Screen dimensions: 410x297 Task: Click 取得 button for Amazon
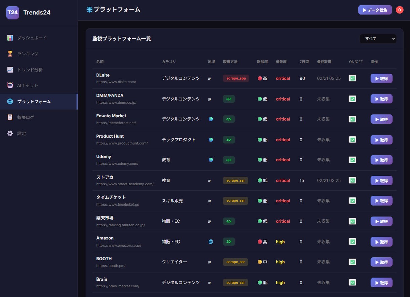(x=381, y=242)
